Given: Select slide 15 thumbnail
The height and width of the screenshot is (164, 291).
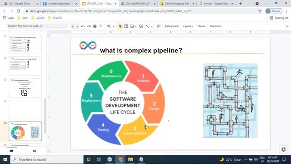Looking at the screenshot, I should [x=25, y=131].
